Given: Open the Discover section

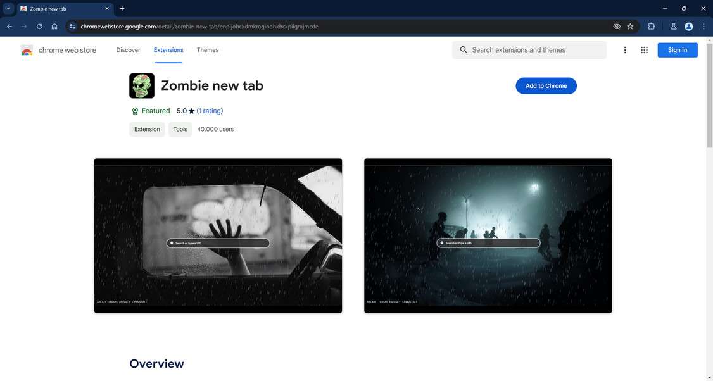Looking at the screenshot, I should (128, 49).
